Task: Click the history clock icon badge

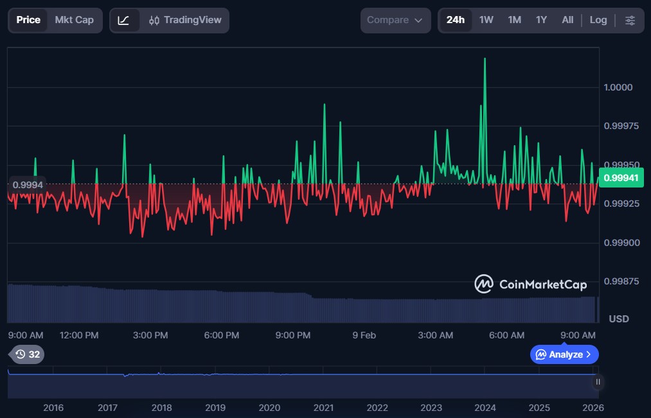Action: 26,354
